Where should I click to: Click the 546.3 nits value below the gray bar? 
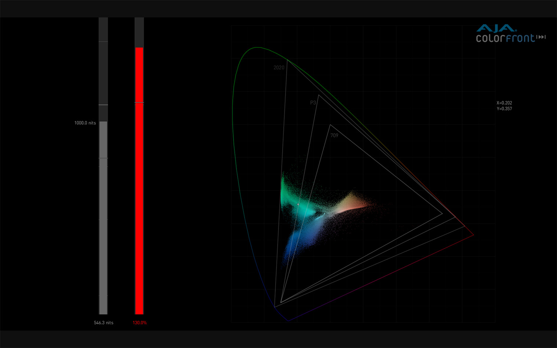point(104,323)
